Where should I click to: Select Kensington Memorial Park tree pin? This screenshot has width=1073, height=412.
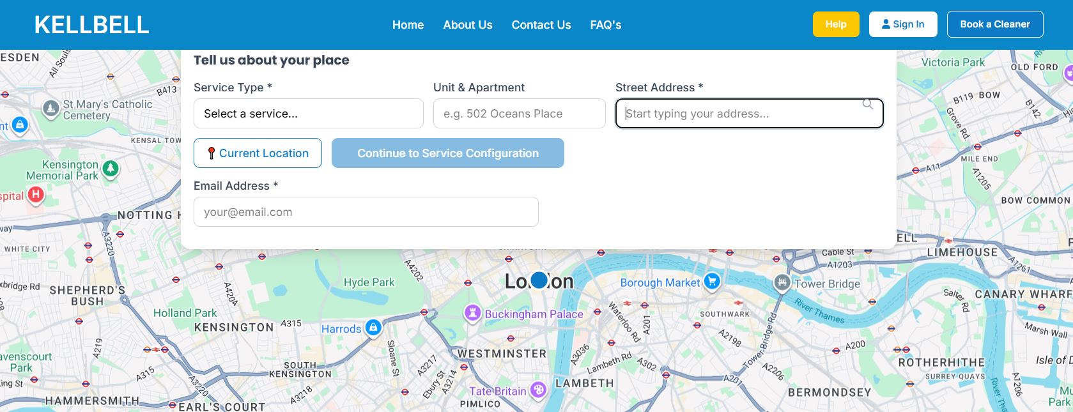click(x=111, y=169)
